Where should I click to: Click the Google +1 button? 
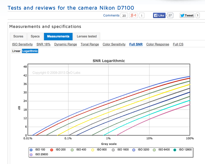click(x=134, y=15)
